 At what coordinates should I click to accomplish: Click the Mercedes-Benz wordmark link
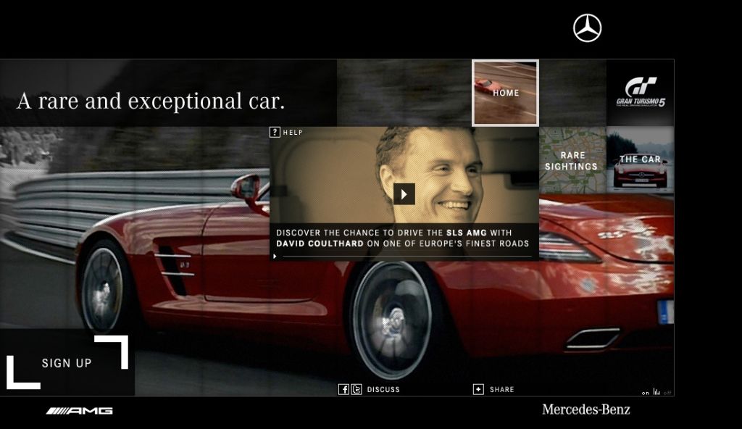(585, 409)
